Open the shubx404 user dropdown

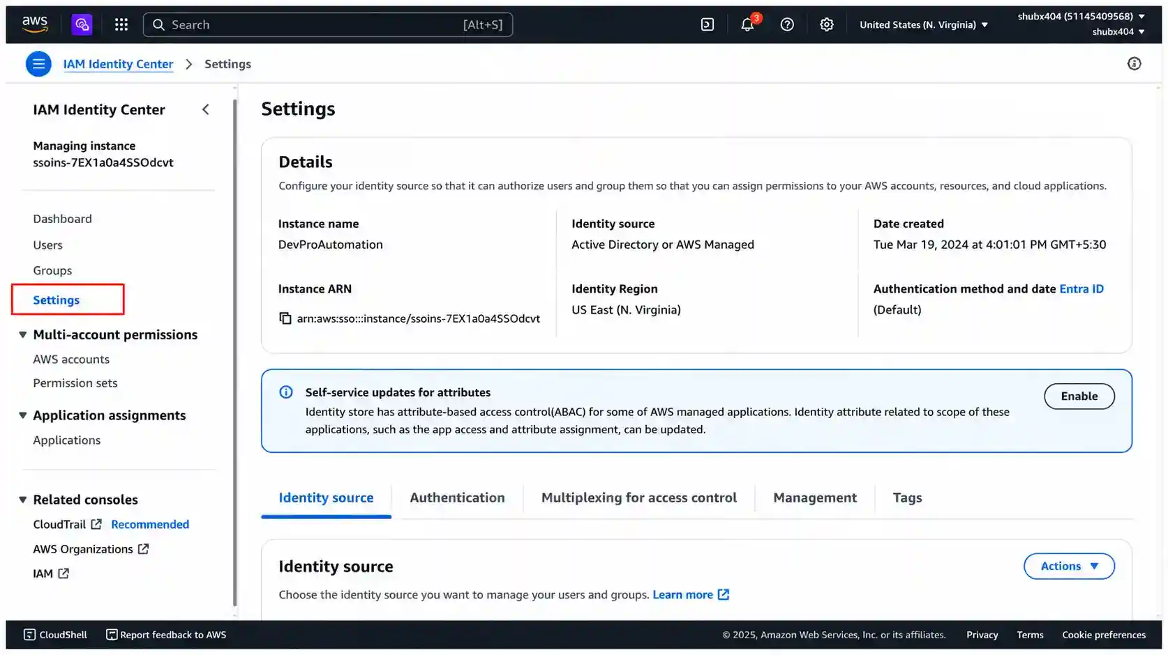(x=1118, y=31)
